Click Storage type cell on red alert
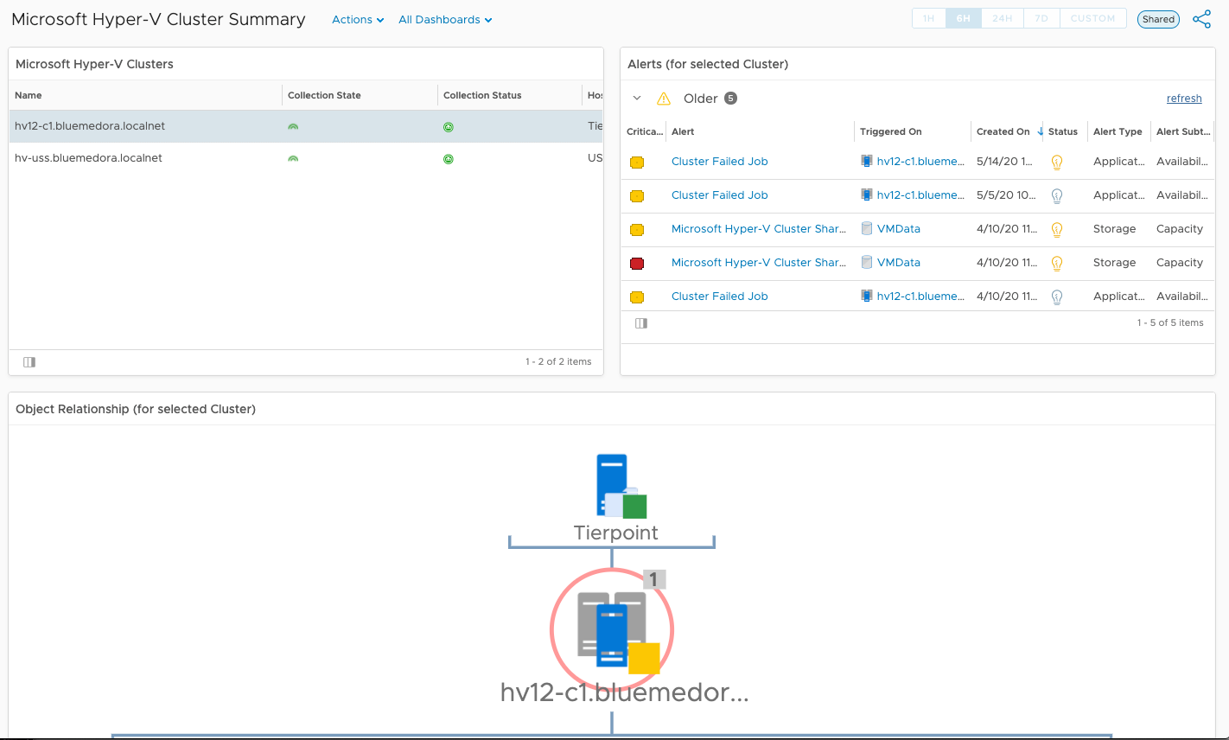Image resolution: width=1229 pixels, height=740 pixels. (x=1114, y=263)
